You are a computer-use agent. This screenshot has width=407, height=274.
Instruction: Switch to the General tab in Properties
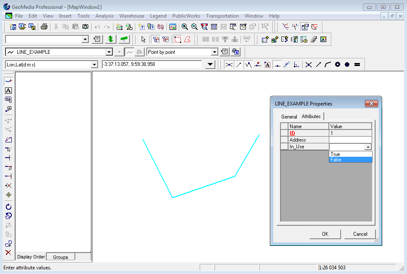pyautogui.click(x=289, y=116)
